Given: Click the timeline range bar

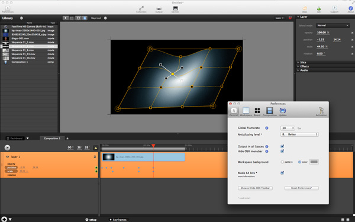Looking at the screenshot, I should click(x=144, y=149).
